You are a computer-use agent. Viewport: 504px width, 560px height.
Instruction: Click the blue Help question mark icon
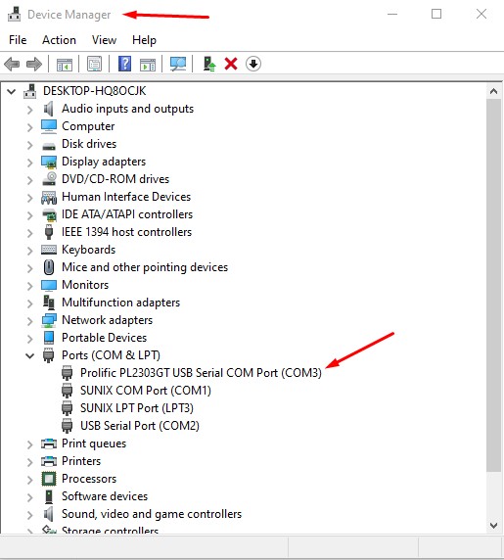point(124,65)
